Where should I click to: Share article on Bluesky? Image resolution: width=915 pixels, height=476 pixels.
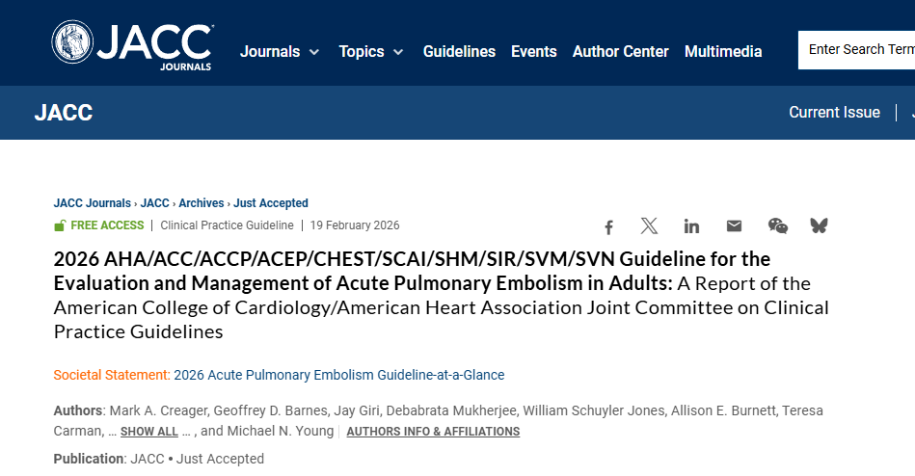[x=819, y=226]
